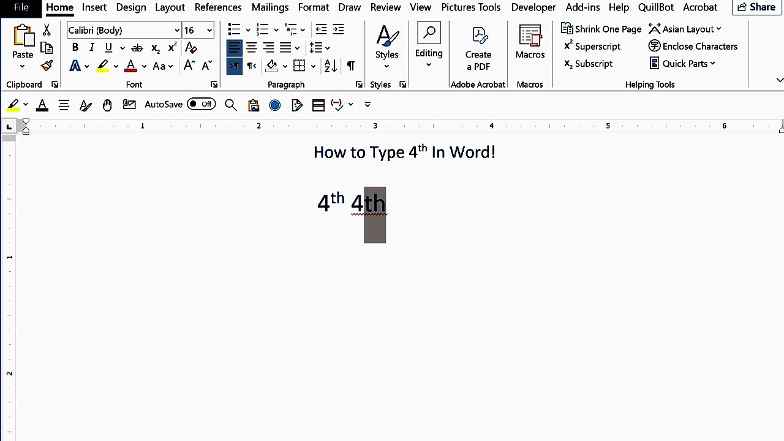Click the Editing search icon

coord(429,33)
